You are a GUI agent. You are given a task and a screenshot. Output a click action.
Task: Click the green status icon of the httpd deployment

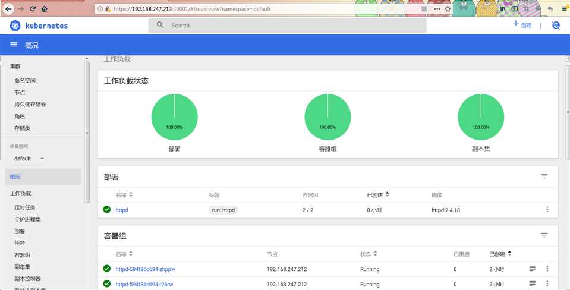tap(107, 209)
